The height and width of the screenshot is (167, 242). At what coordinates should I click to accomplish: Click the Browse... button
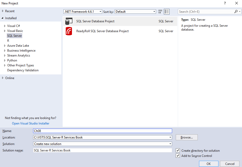tap(187, 137)
